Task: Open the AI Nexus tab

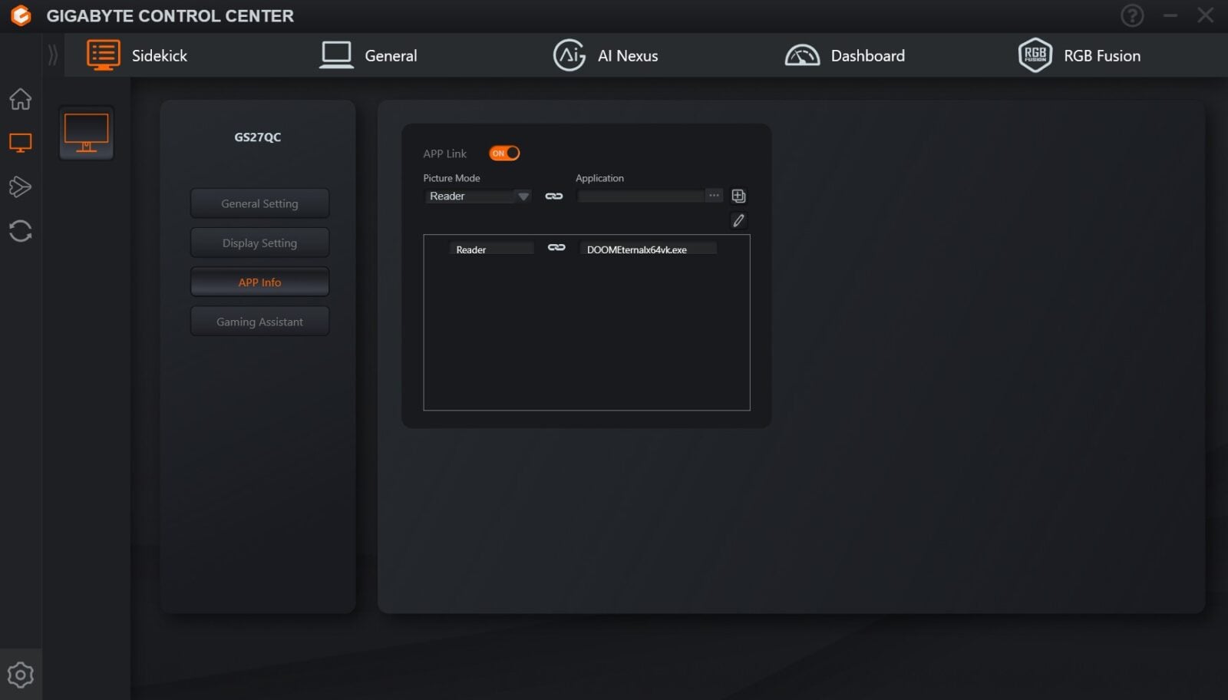Action: pyautogui.click(x=606, y=55)
